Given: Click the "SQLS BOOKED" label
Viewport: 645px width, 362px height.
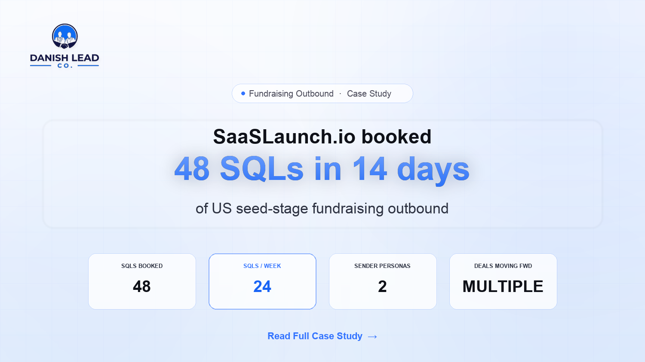Looking at the screenshot, I should 142,266.
